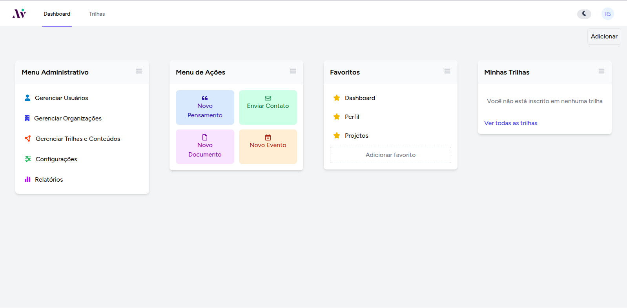The image size is (627, 308).
Task: Open Configurações
Action: tap(57, 159)
